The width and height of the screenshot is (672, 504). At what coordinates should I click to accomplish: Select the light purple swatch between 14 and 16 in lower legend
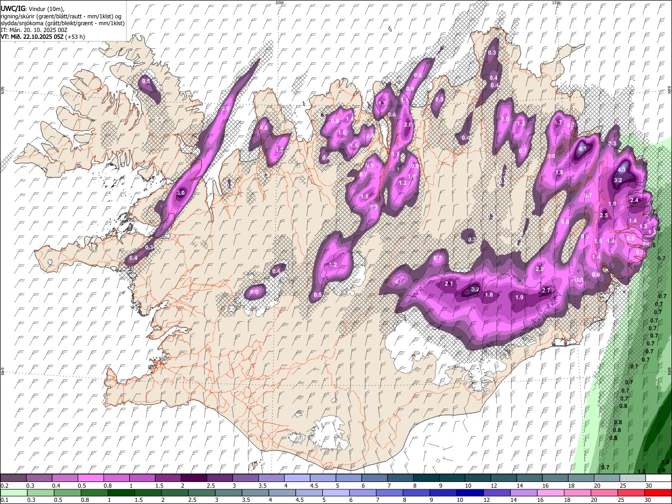pos(523,492)
